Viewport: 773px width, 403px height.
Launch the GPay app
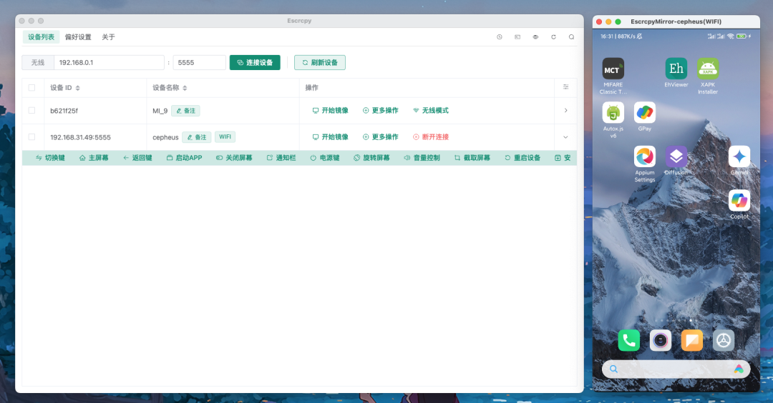[x=644, y=113]
